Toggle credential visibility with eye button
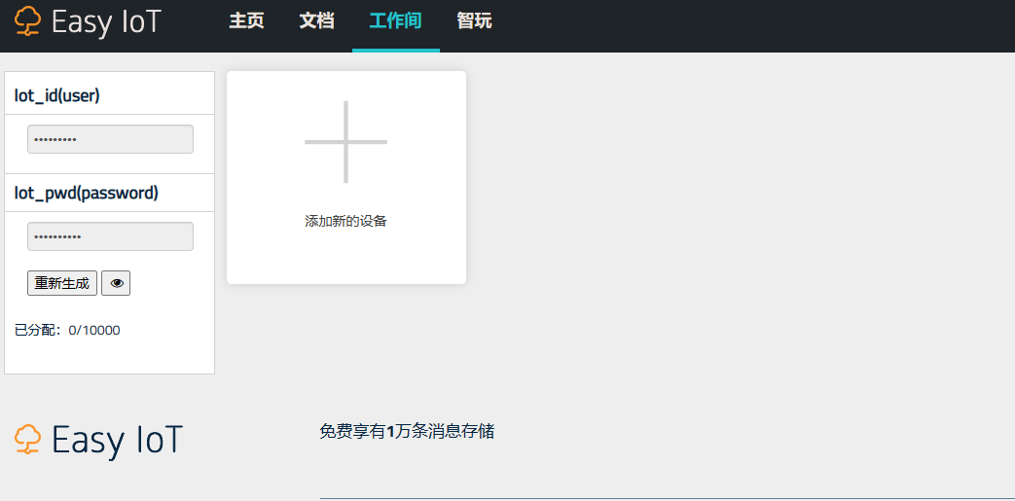The width and height of the screenshot is (1015, 501). [116, 283]
